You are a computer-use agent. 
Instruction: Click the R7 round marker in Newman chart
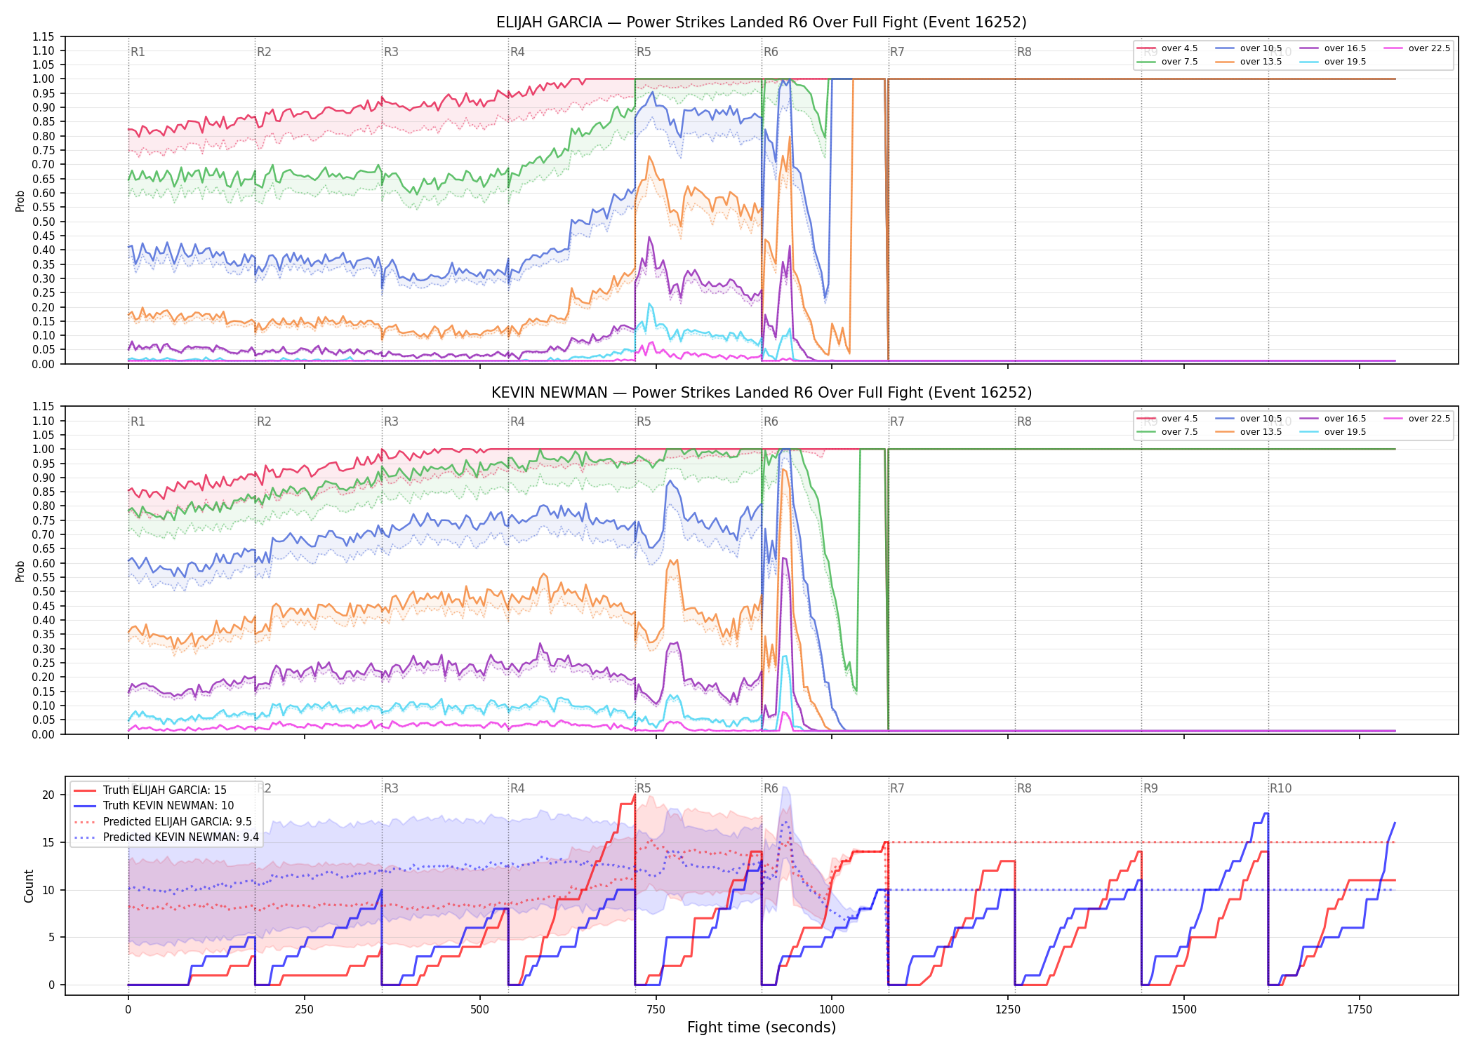(x=897, y=422)
